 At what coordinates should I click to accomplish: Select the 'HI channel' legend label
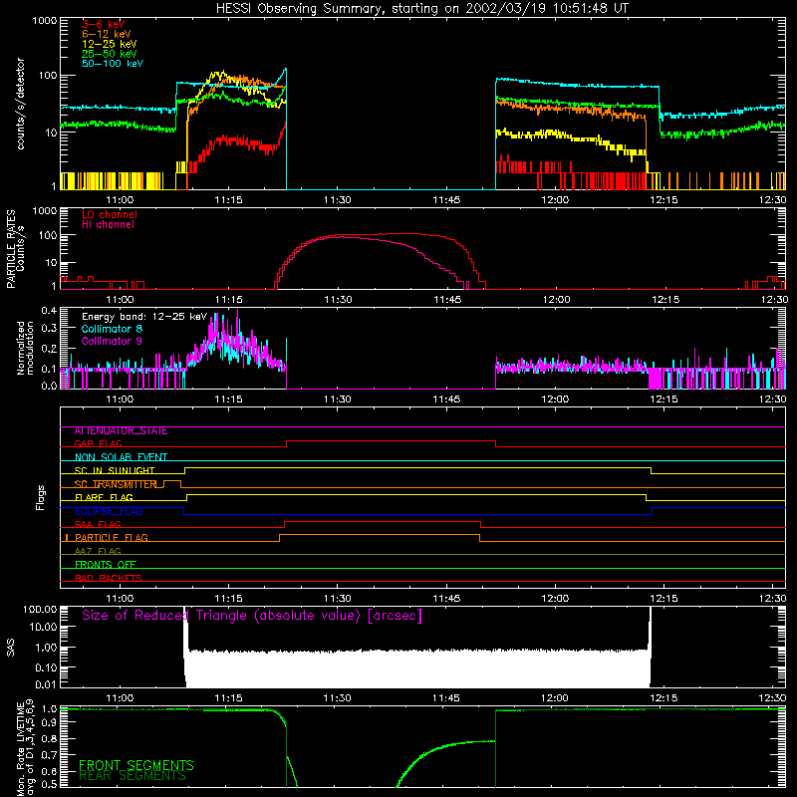(x=108, y=225)
